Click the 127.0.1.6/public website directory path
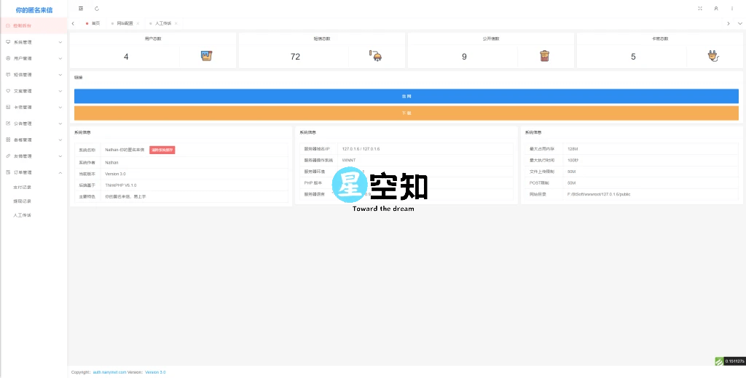The width and height of the screenshot is (746, 378). click(599, 194)
